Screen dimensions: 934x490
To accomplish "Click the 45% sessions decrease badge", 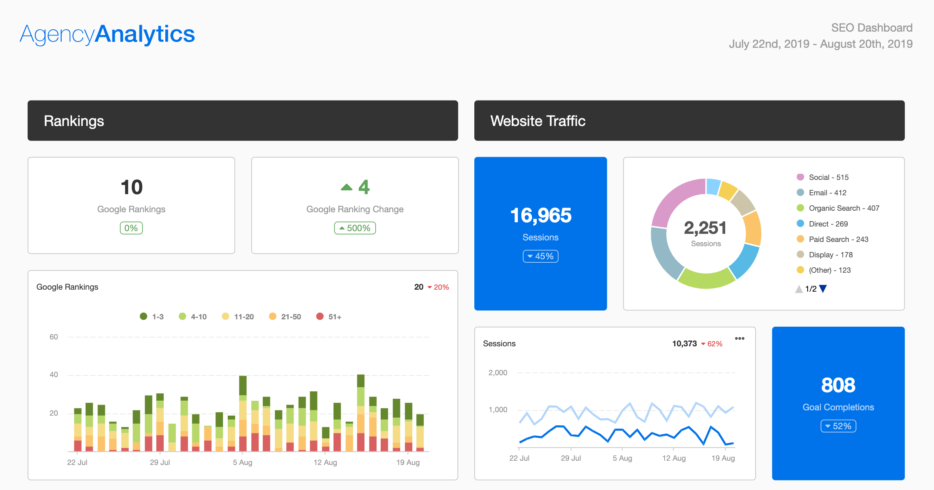I will [540, 256].
